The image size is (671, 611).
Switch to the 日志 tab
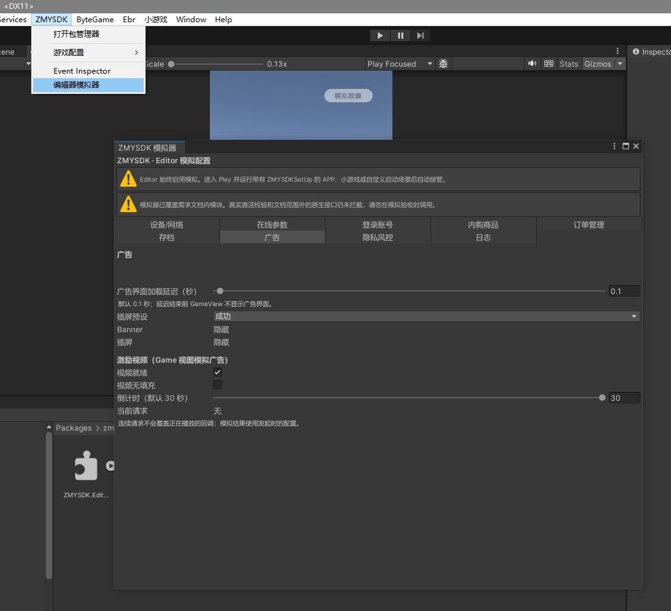[483, 238]
